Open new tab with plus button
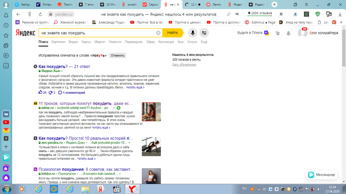Screen dimensions: 346x194 [x=274, y=5]
